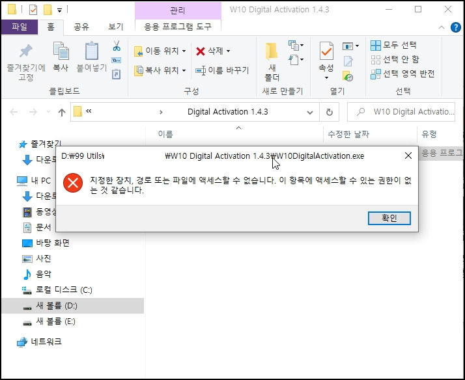Click 선택 안 함
This screenshot has height=380, width=465.
pos(395,59)
